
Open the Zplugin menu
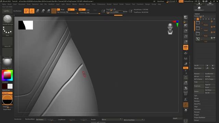click(147, 4)
